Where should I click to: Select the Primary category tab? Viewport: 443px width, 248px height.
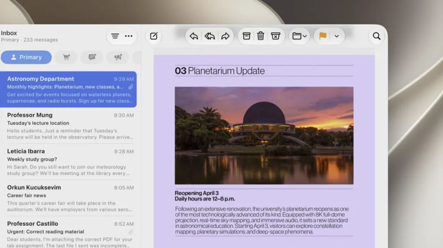[26, 57]
